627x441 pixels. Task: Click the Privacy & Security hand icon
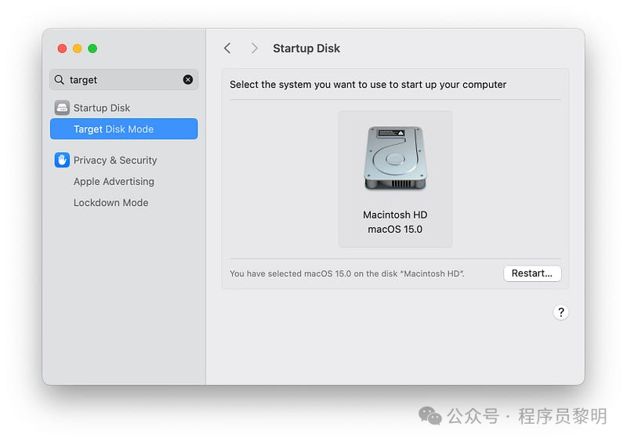(62, 160)
